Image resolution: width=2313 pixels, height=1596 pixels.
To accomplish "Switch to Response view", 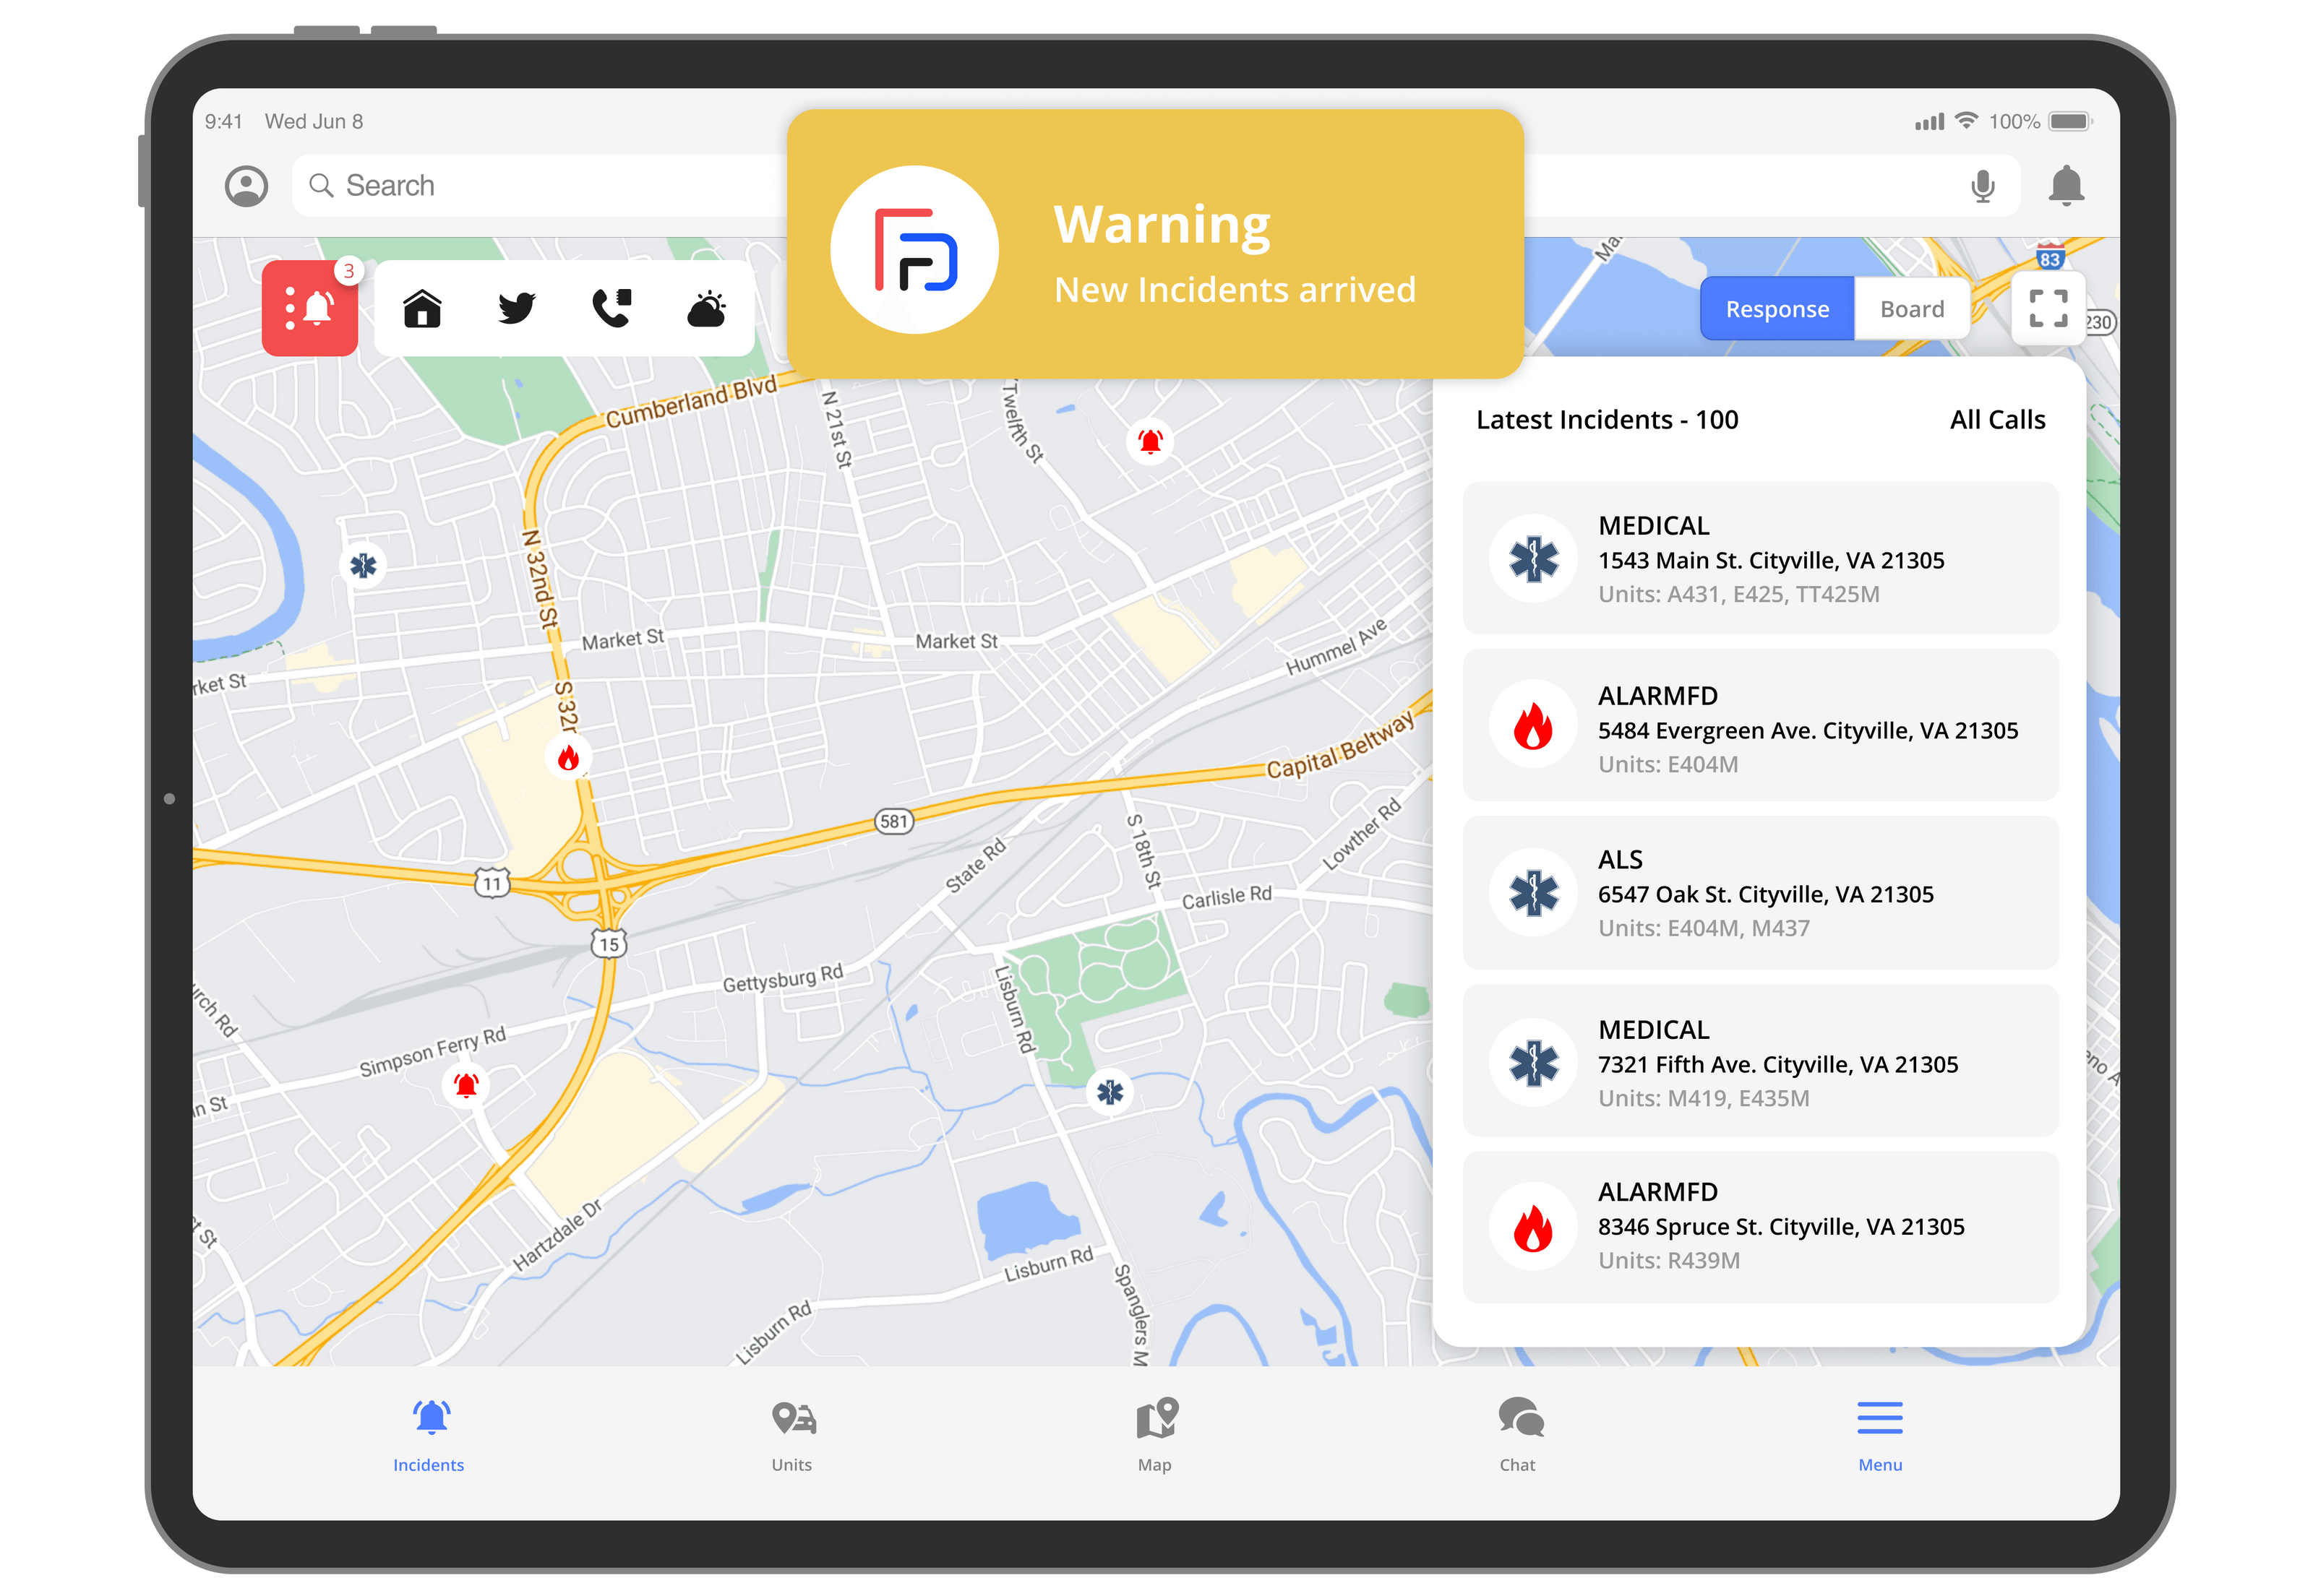I will pos(1777,308).
